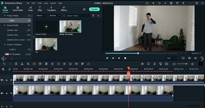Open the cloud icon in title bar
The image size is (205, 108).
(x=147, y=3)
